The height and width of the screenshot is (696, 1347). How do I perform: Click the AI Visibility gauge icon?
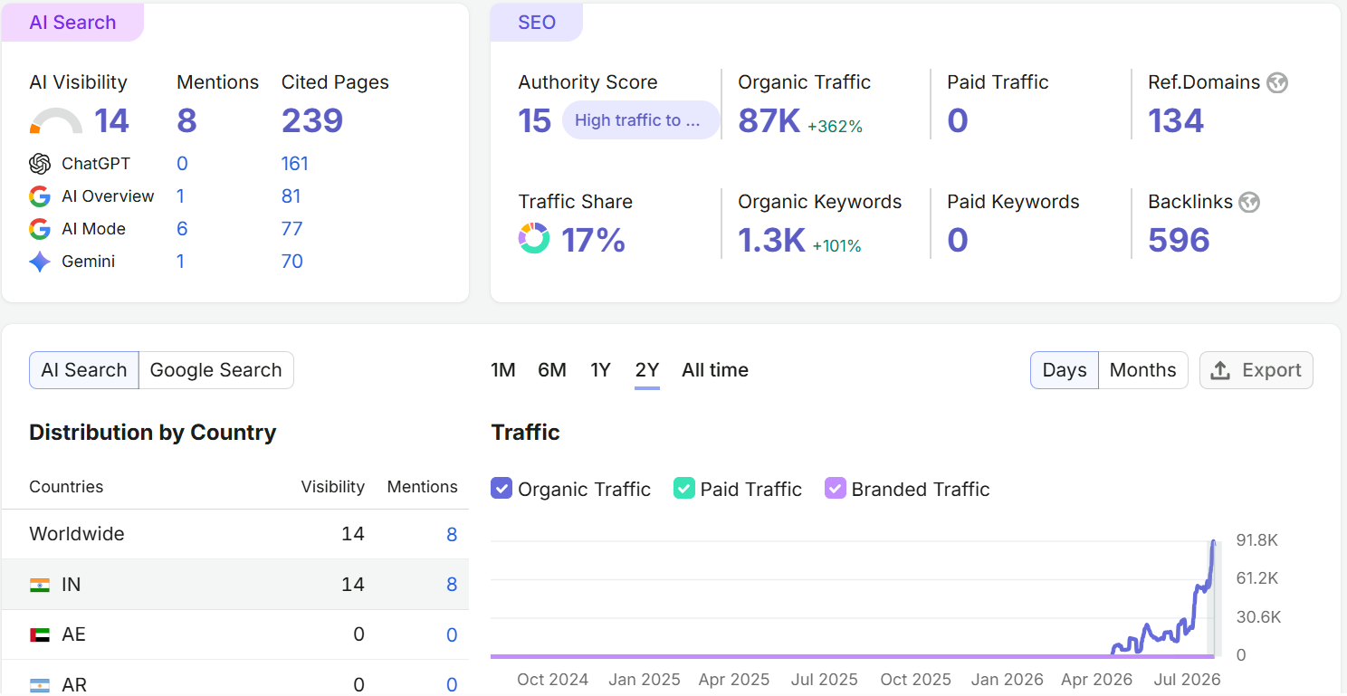coord(56,121)
